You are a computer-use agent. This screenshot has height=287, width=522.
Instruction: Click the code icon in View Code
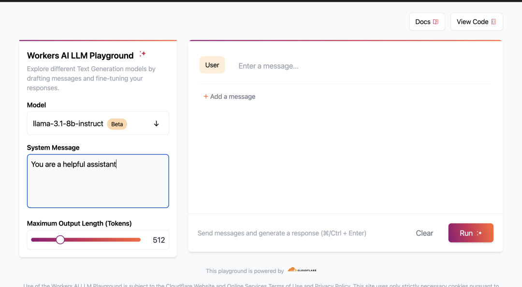click(493, 22)
